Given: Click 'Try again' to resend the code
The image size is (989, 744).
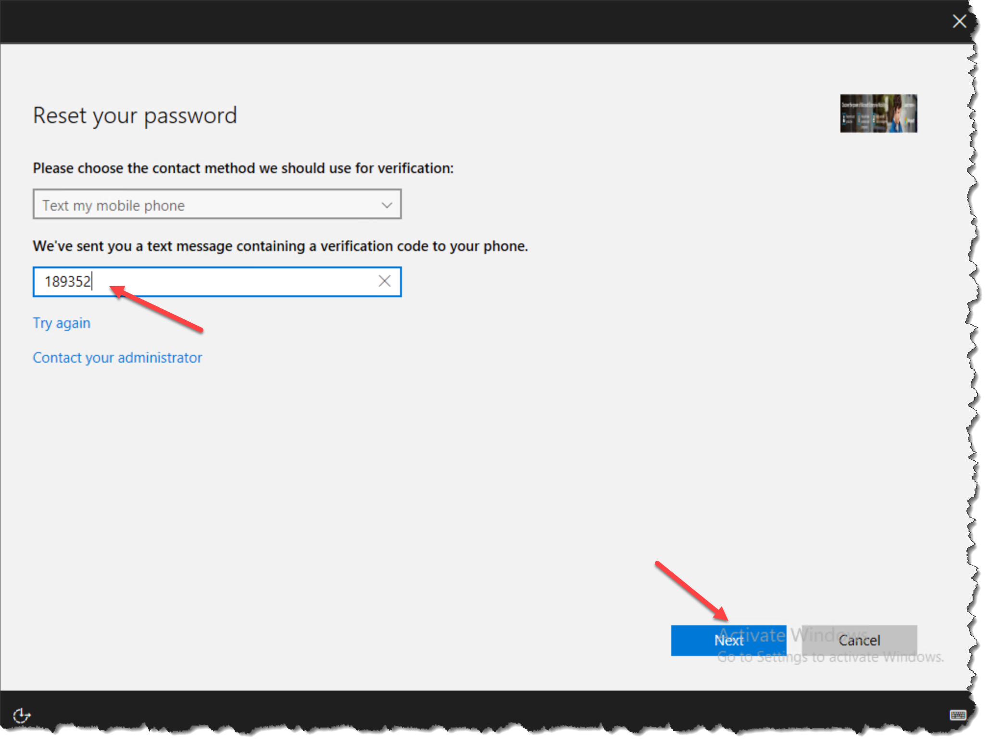Looking at the screenshot, I should pos(61,323).
